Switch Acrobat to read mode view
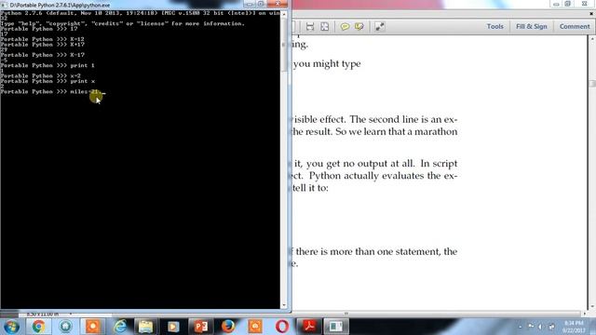596x335 pixels. tap(379, 27)
